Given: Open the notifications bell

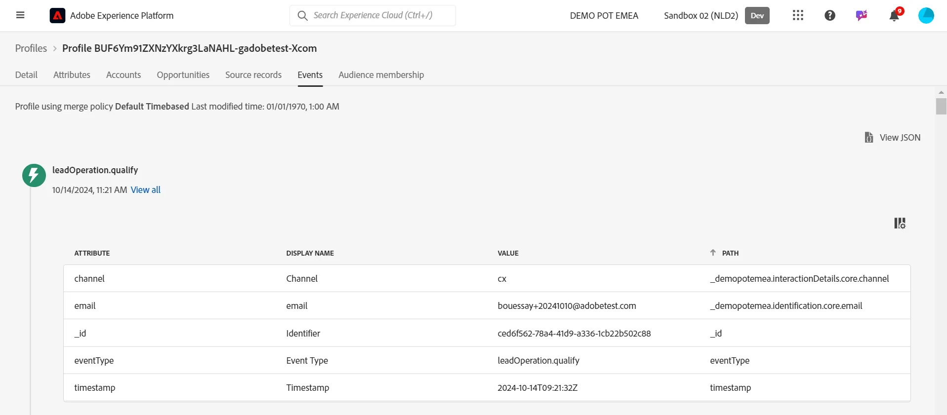Looking at the screenshot, I should pyautogui.click(x=894, y=16).
